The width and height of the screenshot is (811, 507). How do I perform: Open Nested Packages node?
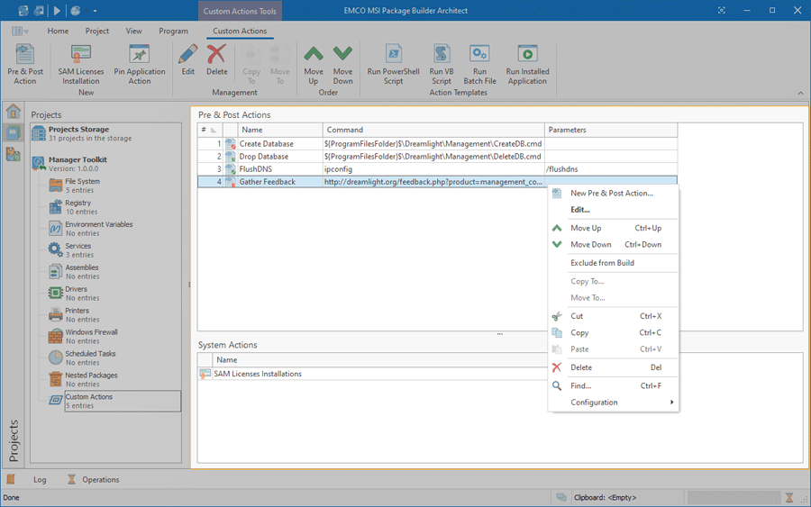click(91, 379)
